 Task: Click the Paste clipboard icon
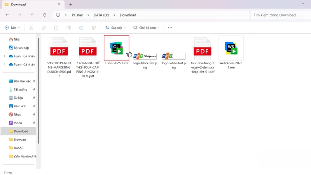pos(56,28)
